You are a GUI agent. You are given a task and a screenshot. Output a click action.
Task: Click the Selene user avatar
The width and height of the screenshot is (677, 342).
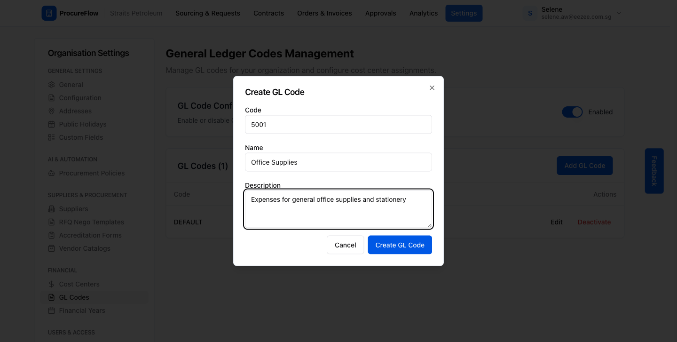(530, 13)
